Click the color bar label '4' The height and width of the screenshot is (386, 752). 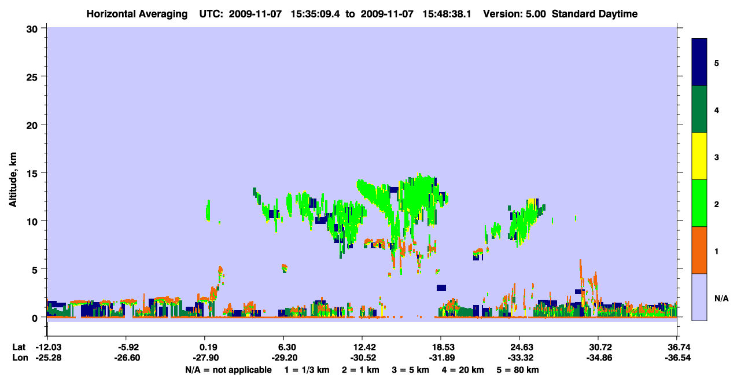click(x=717, y=110)
